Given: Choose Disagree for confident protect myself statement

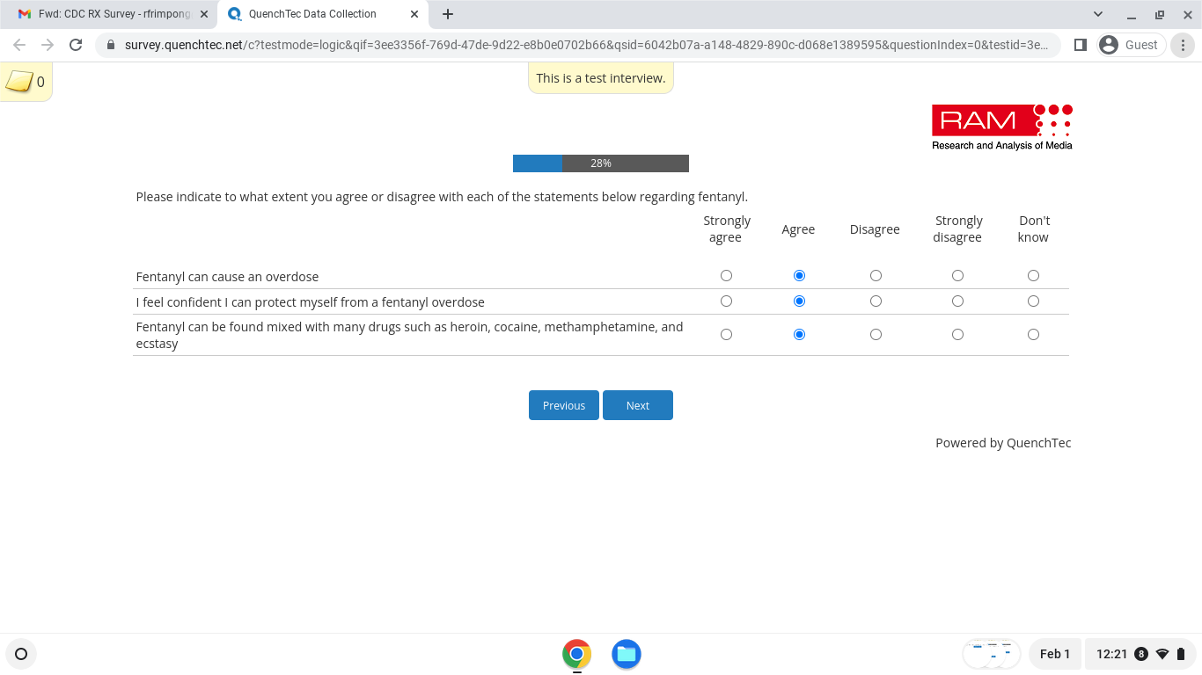Looking at the screenshot, I should [x=876, y=301].
